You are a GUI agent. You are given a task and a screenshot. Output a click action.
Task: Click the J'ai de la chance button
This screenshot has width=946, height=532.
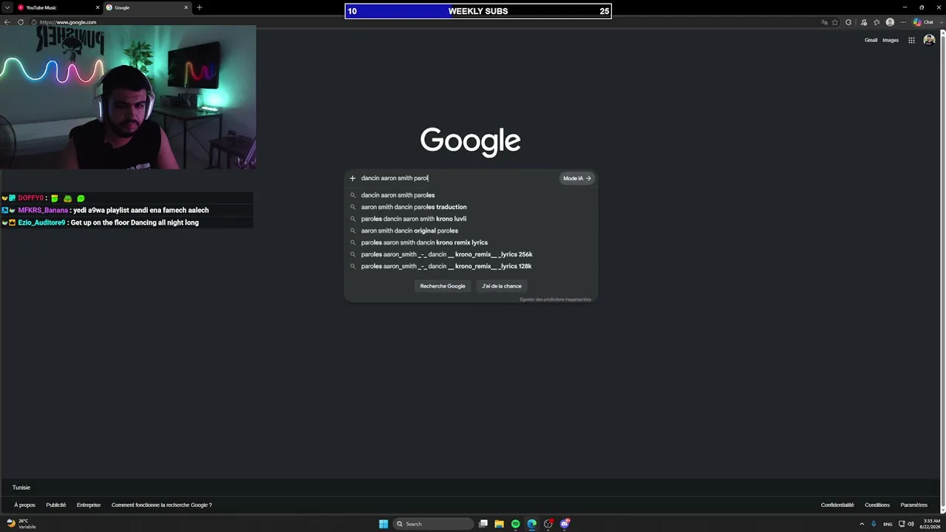[x=502, y=286]
